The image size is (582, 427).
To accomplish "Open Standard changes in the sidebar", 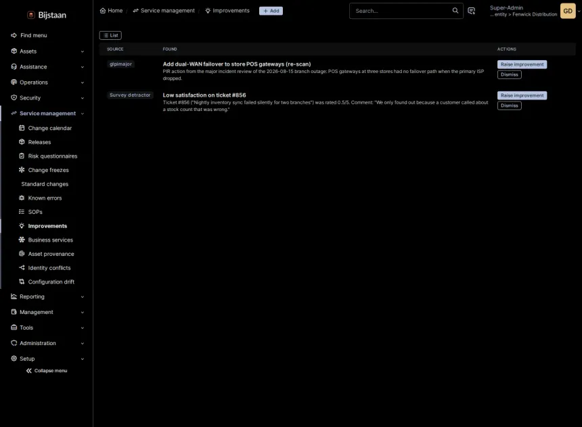I will 45,184.
